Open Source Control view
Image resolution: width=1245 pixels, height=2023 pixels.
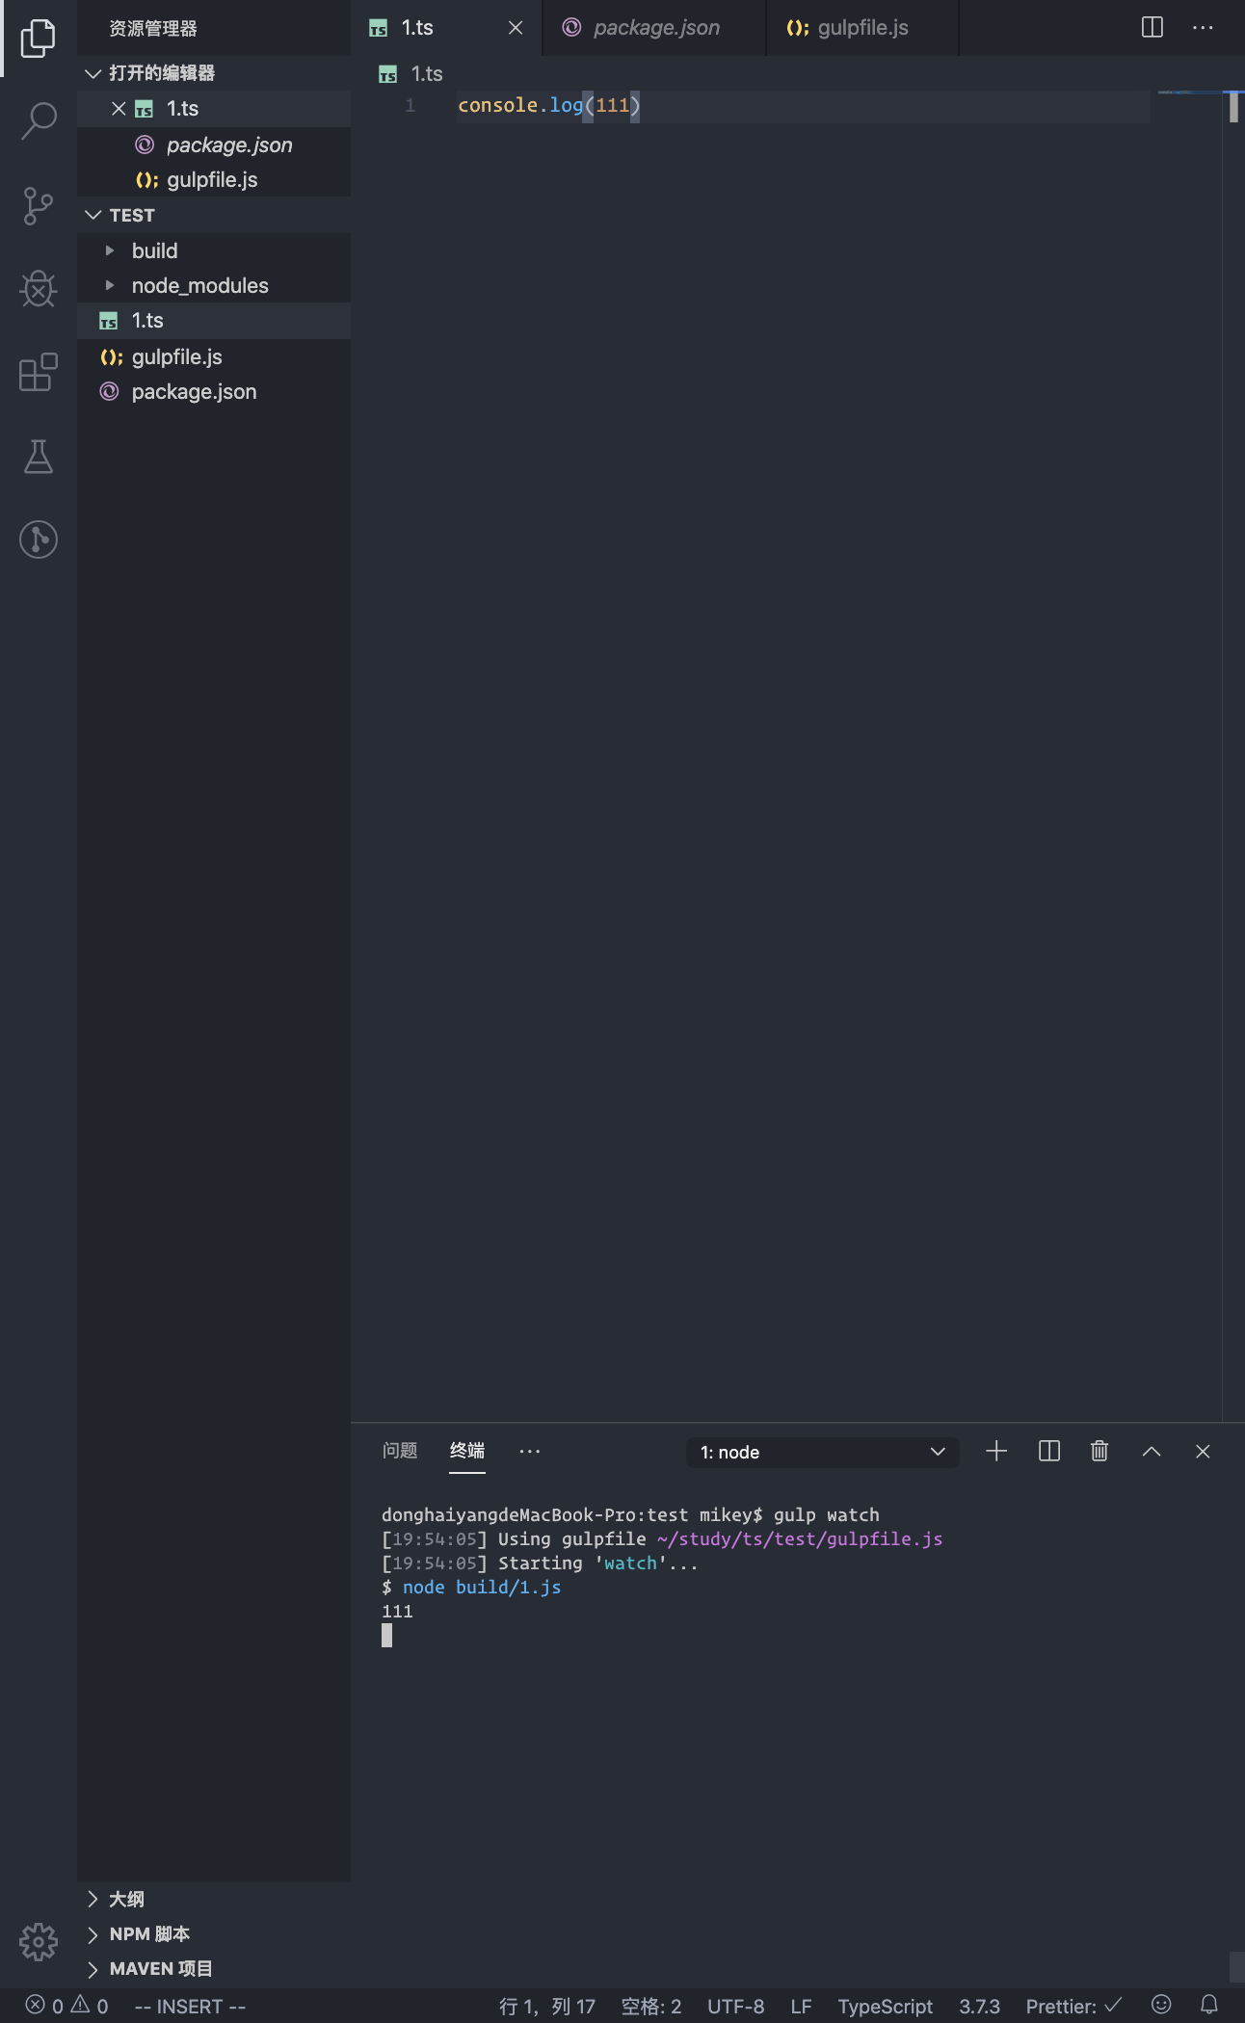[x=39, y=206]
